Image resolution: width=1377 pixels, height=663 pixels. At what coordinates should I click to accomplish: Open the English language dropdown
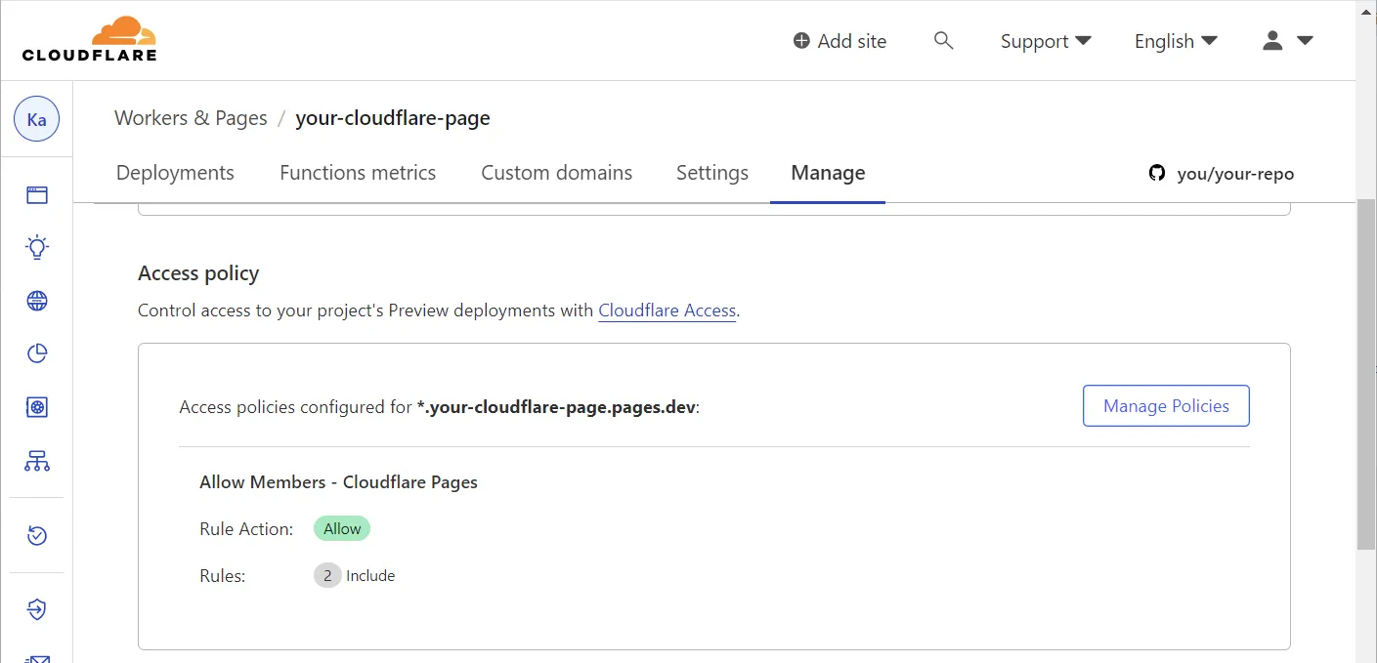pyautogui.click(x=1175, y=41)
